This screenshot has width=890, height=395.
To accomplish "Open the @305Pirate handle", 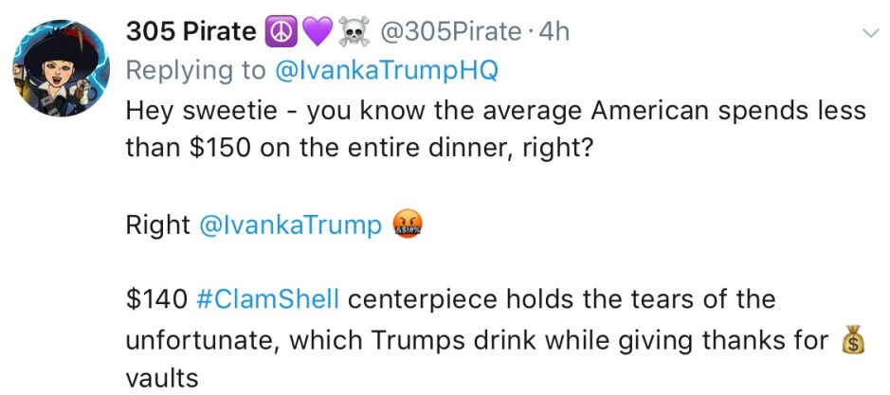I will pyautogui.click(x=450, y=32).
